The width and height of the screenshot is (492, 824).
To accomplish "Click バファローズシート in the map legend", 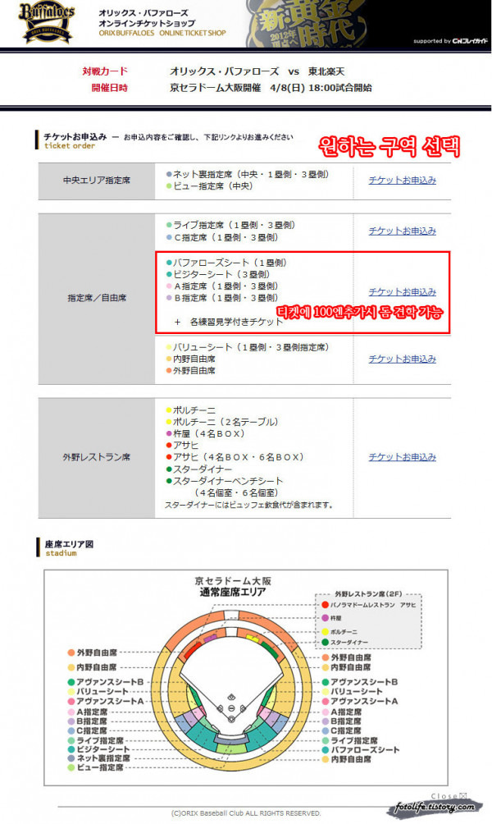I will (361, 750).
